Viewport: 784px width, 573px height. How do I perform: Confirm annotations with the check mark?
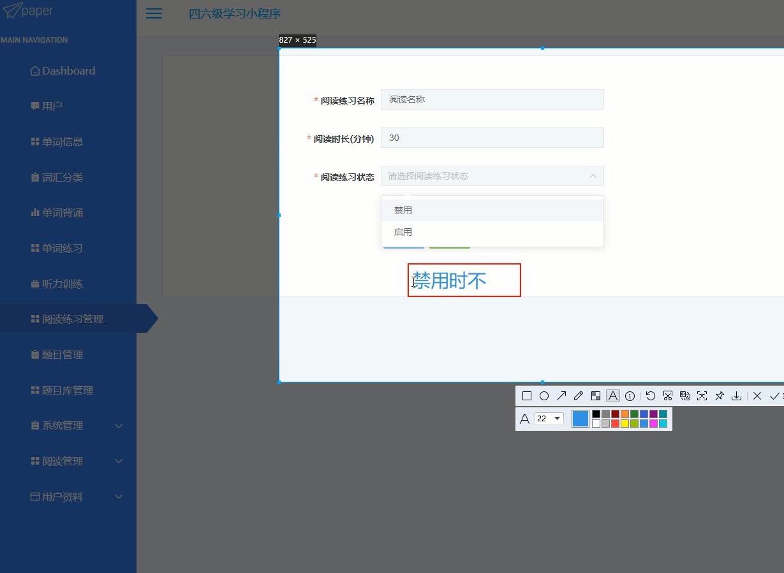pyautogui.click(x=774, y=395)
